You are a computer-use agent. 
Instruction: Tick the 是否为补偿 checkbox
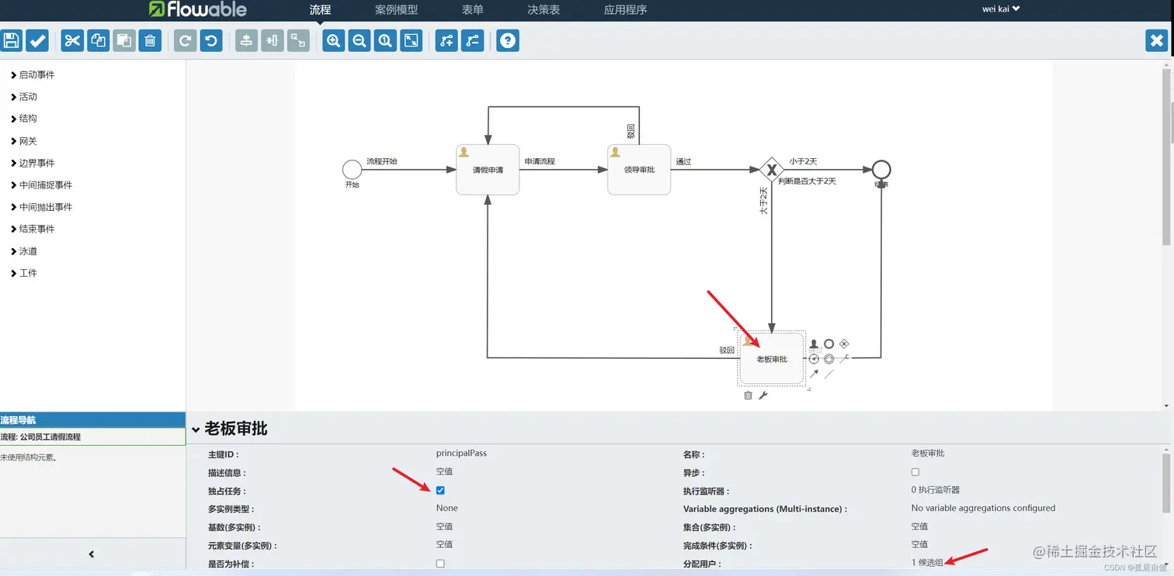440,564
